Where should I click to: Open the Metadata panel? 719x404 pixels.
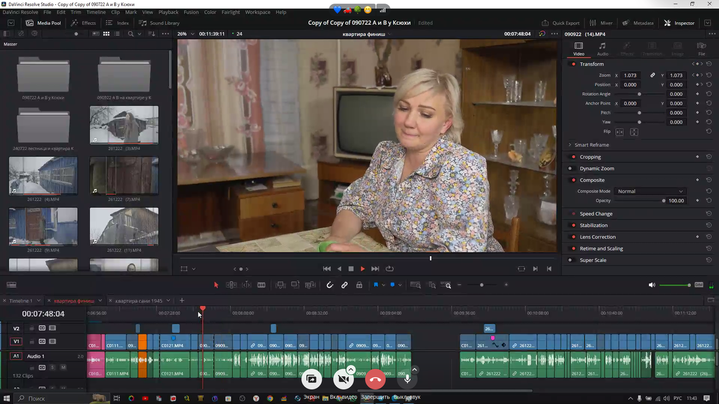638,23
